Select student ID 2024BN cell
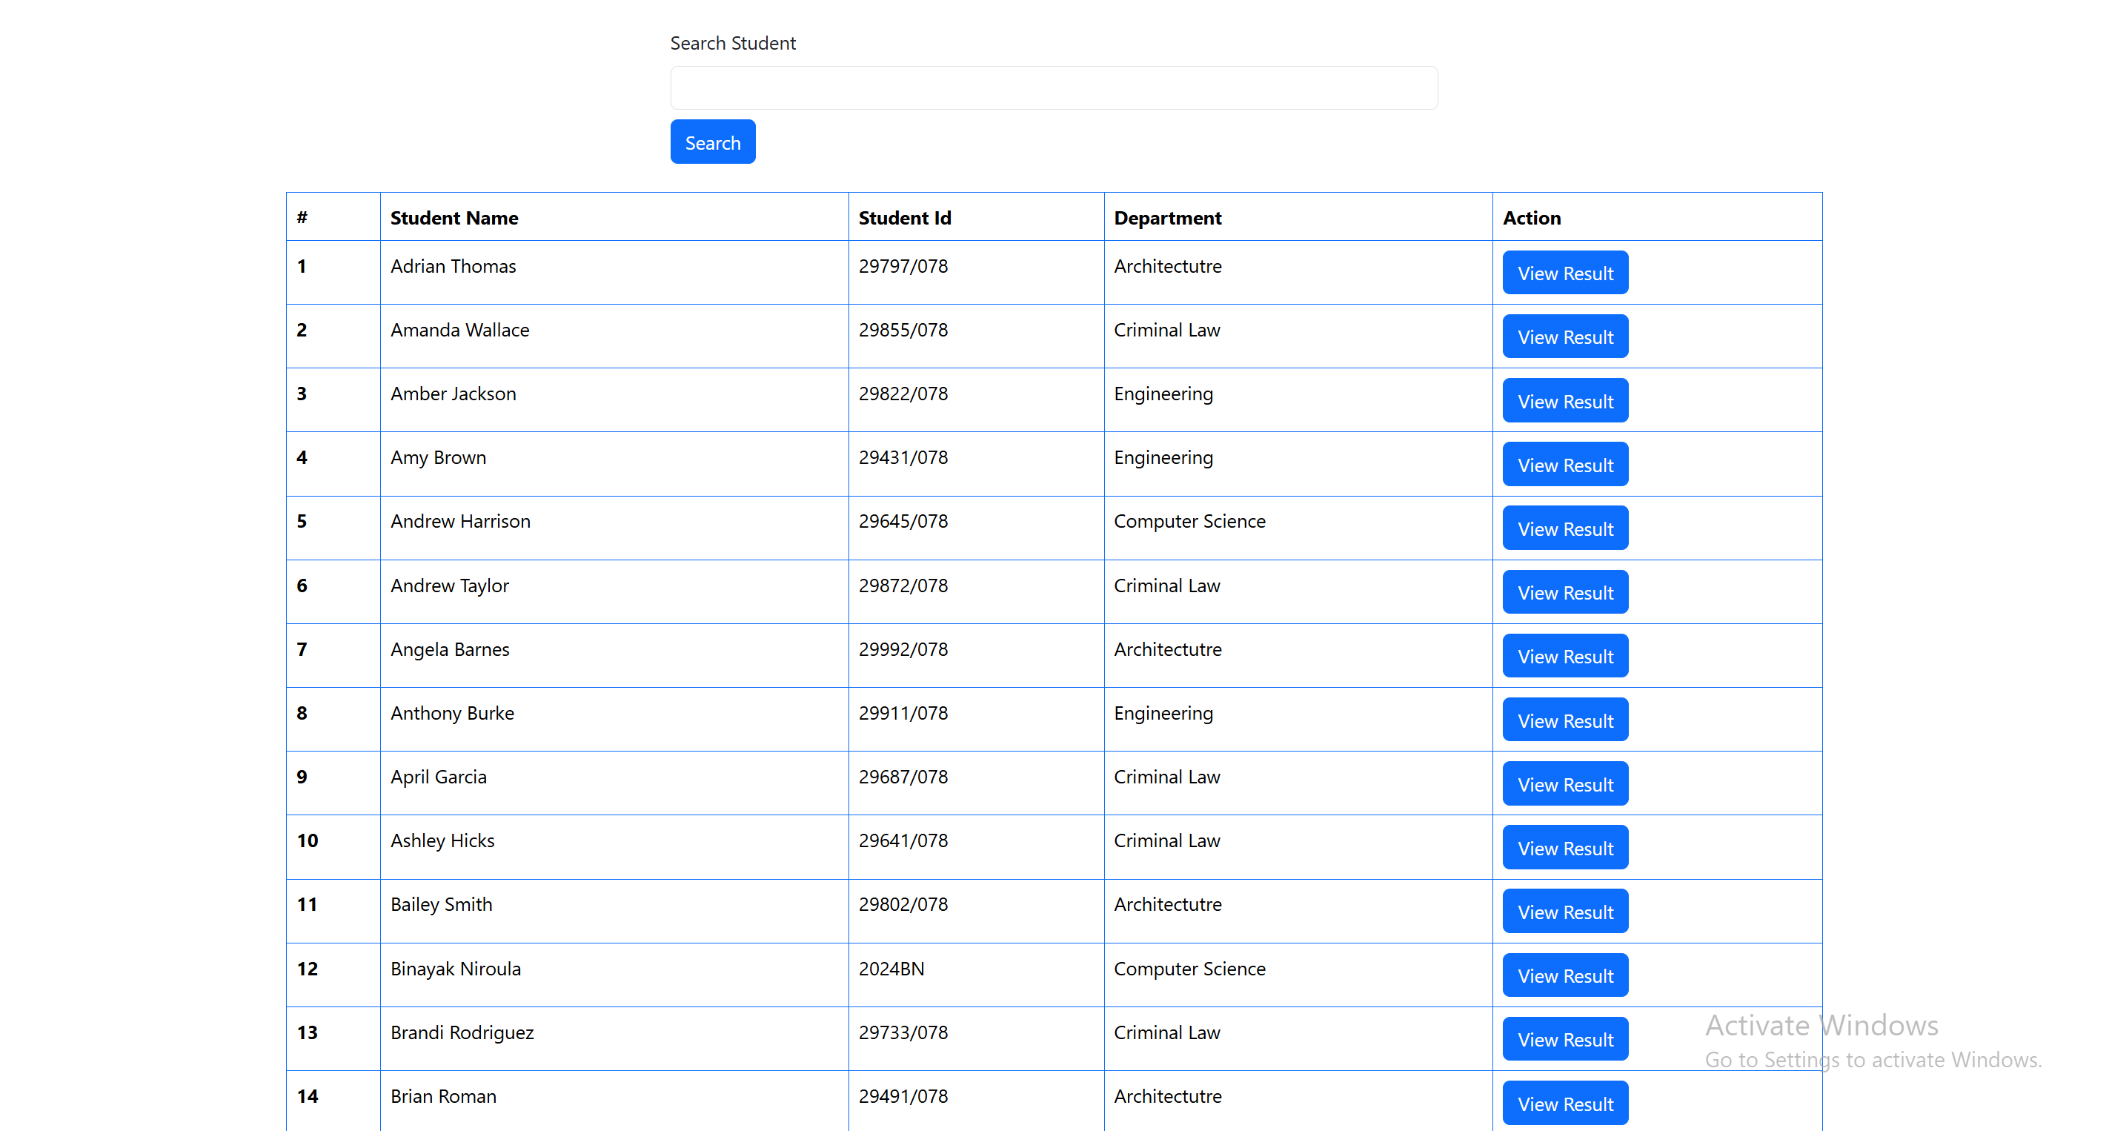 pyautogui.click(x=891, y=969)
